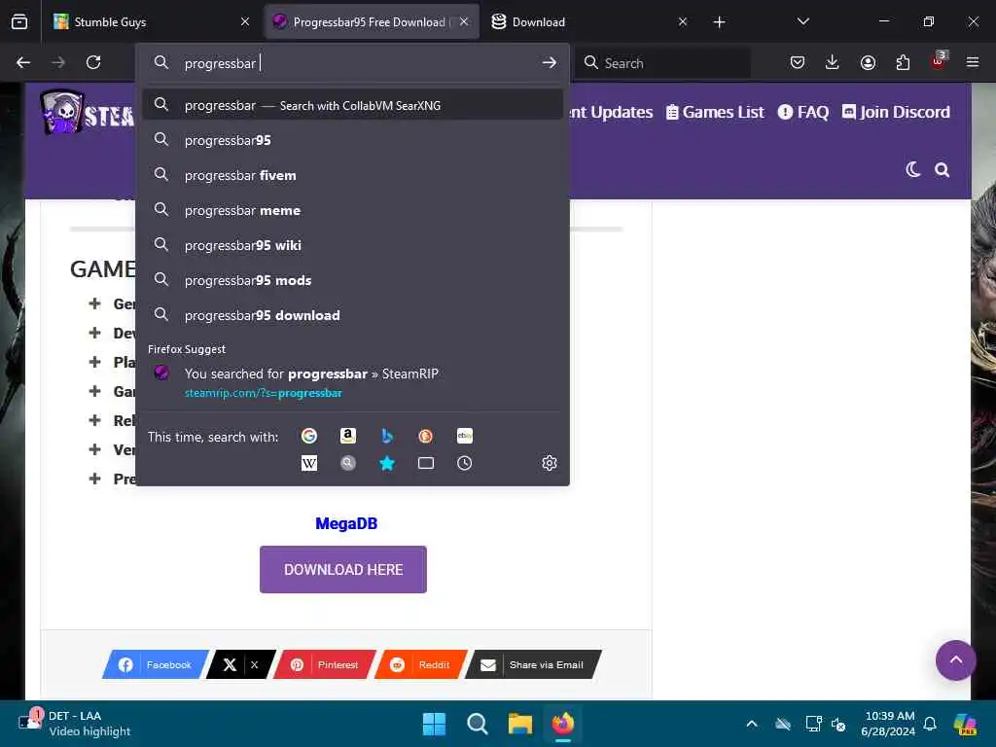996x747 pixels.
Task: Search this time with Amazon
Action: 347,436
